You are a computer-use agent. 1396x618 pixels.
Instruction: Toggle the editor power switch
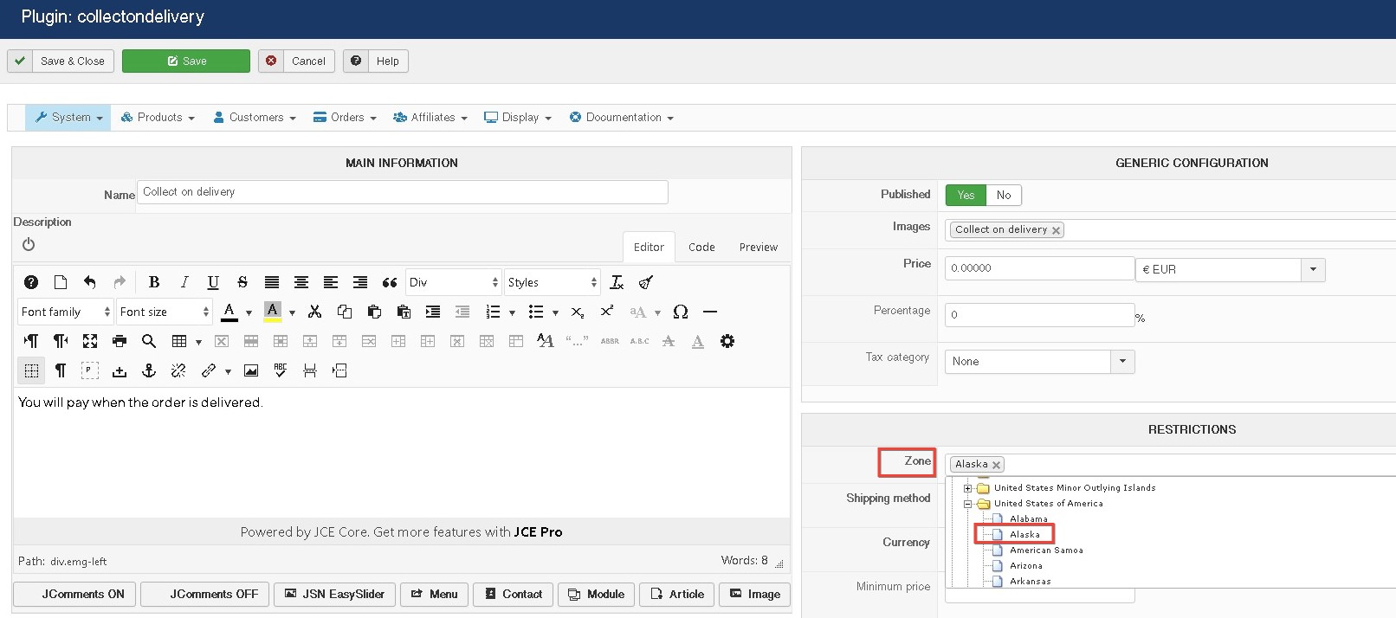pyautogui.click(x=29, y=244)
